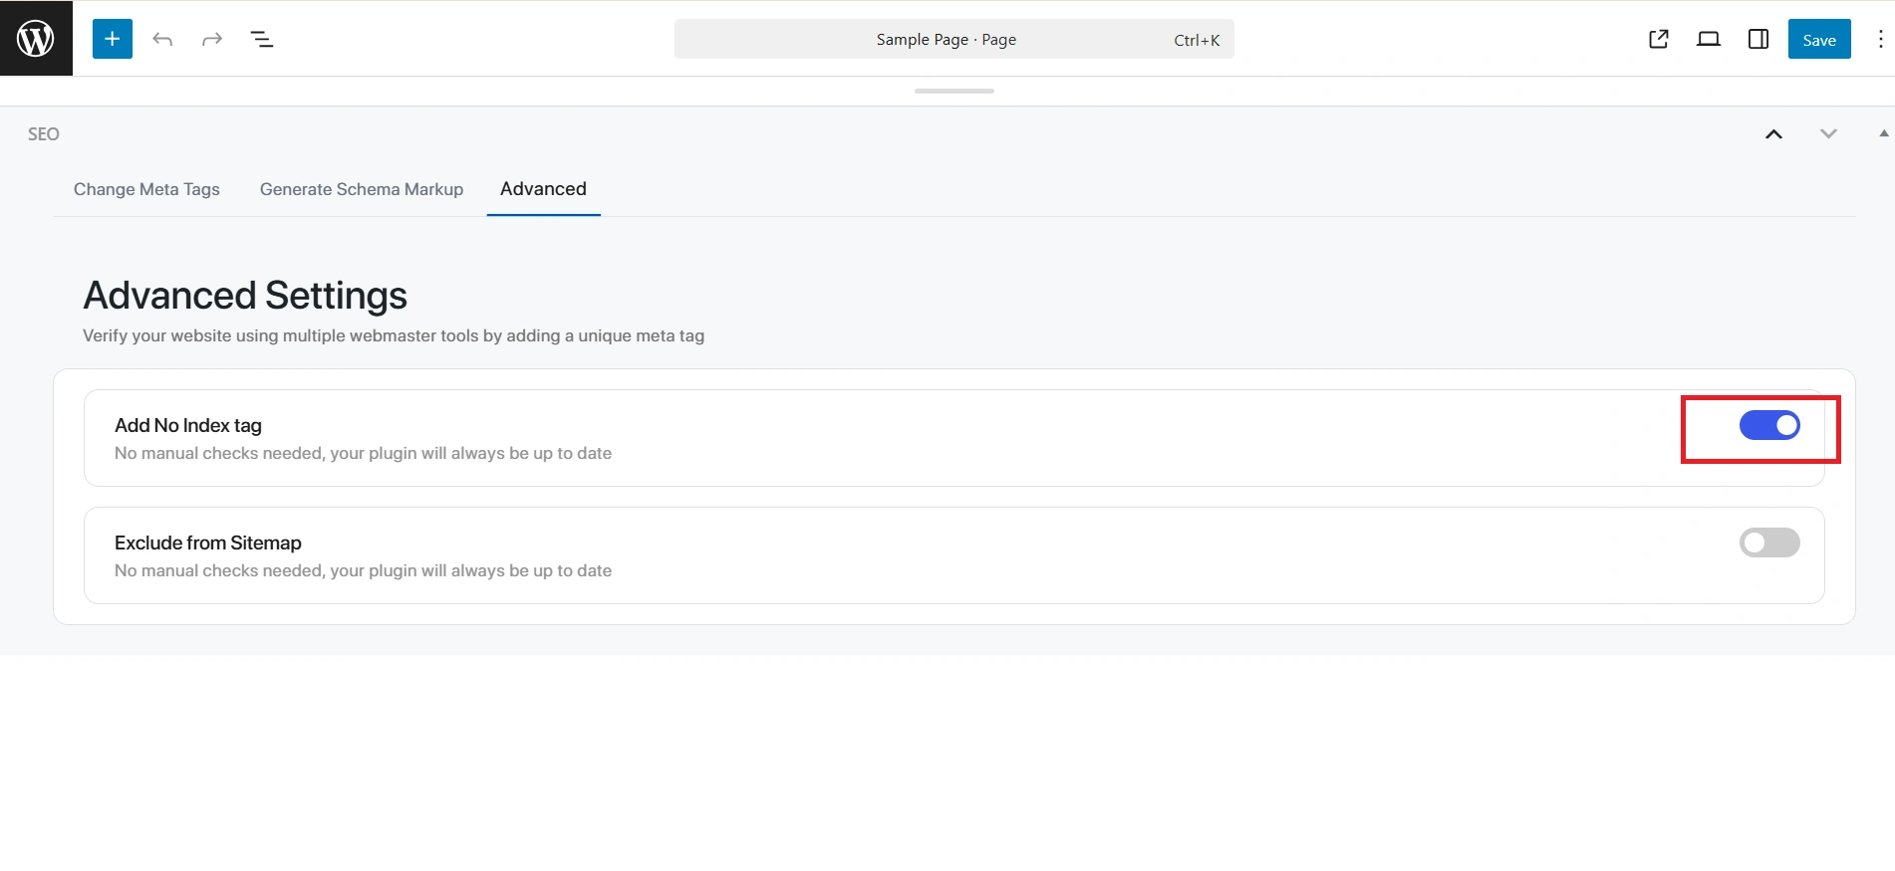Click the SEO panel heading
Image resolution: width=1895 pixels, height=871 pixels.
[44, 134]
